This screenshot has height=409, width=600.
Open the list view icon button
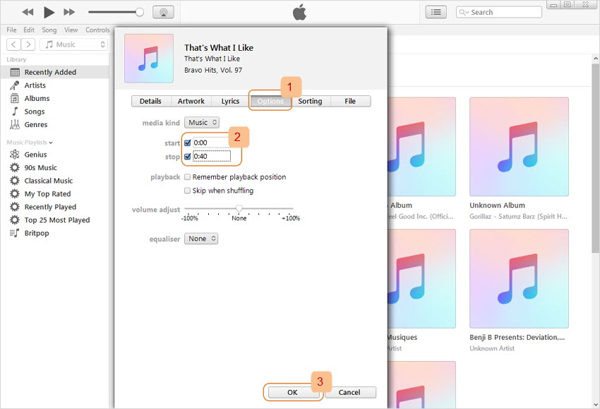[436, 12]
